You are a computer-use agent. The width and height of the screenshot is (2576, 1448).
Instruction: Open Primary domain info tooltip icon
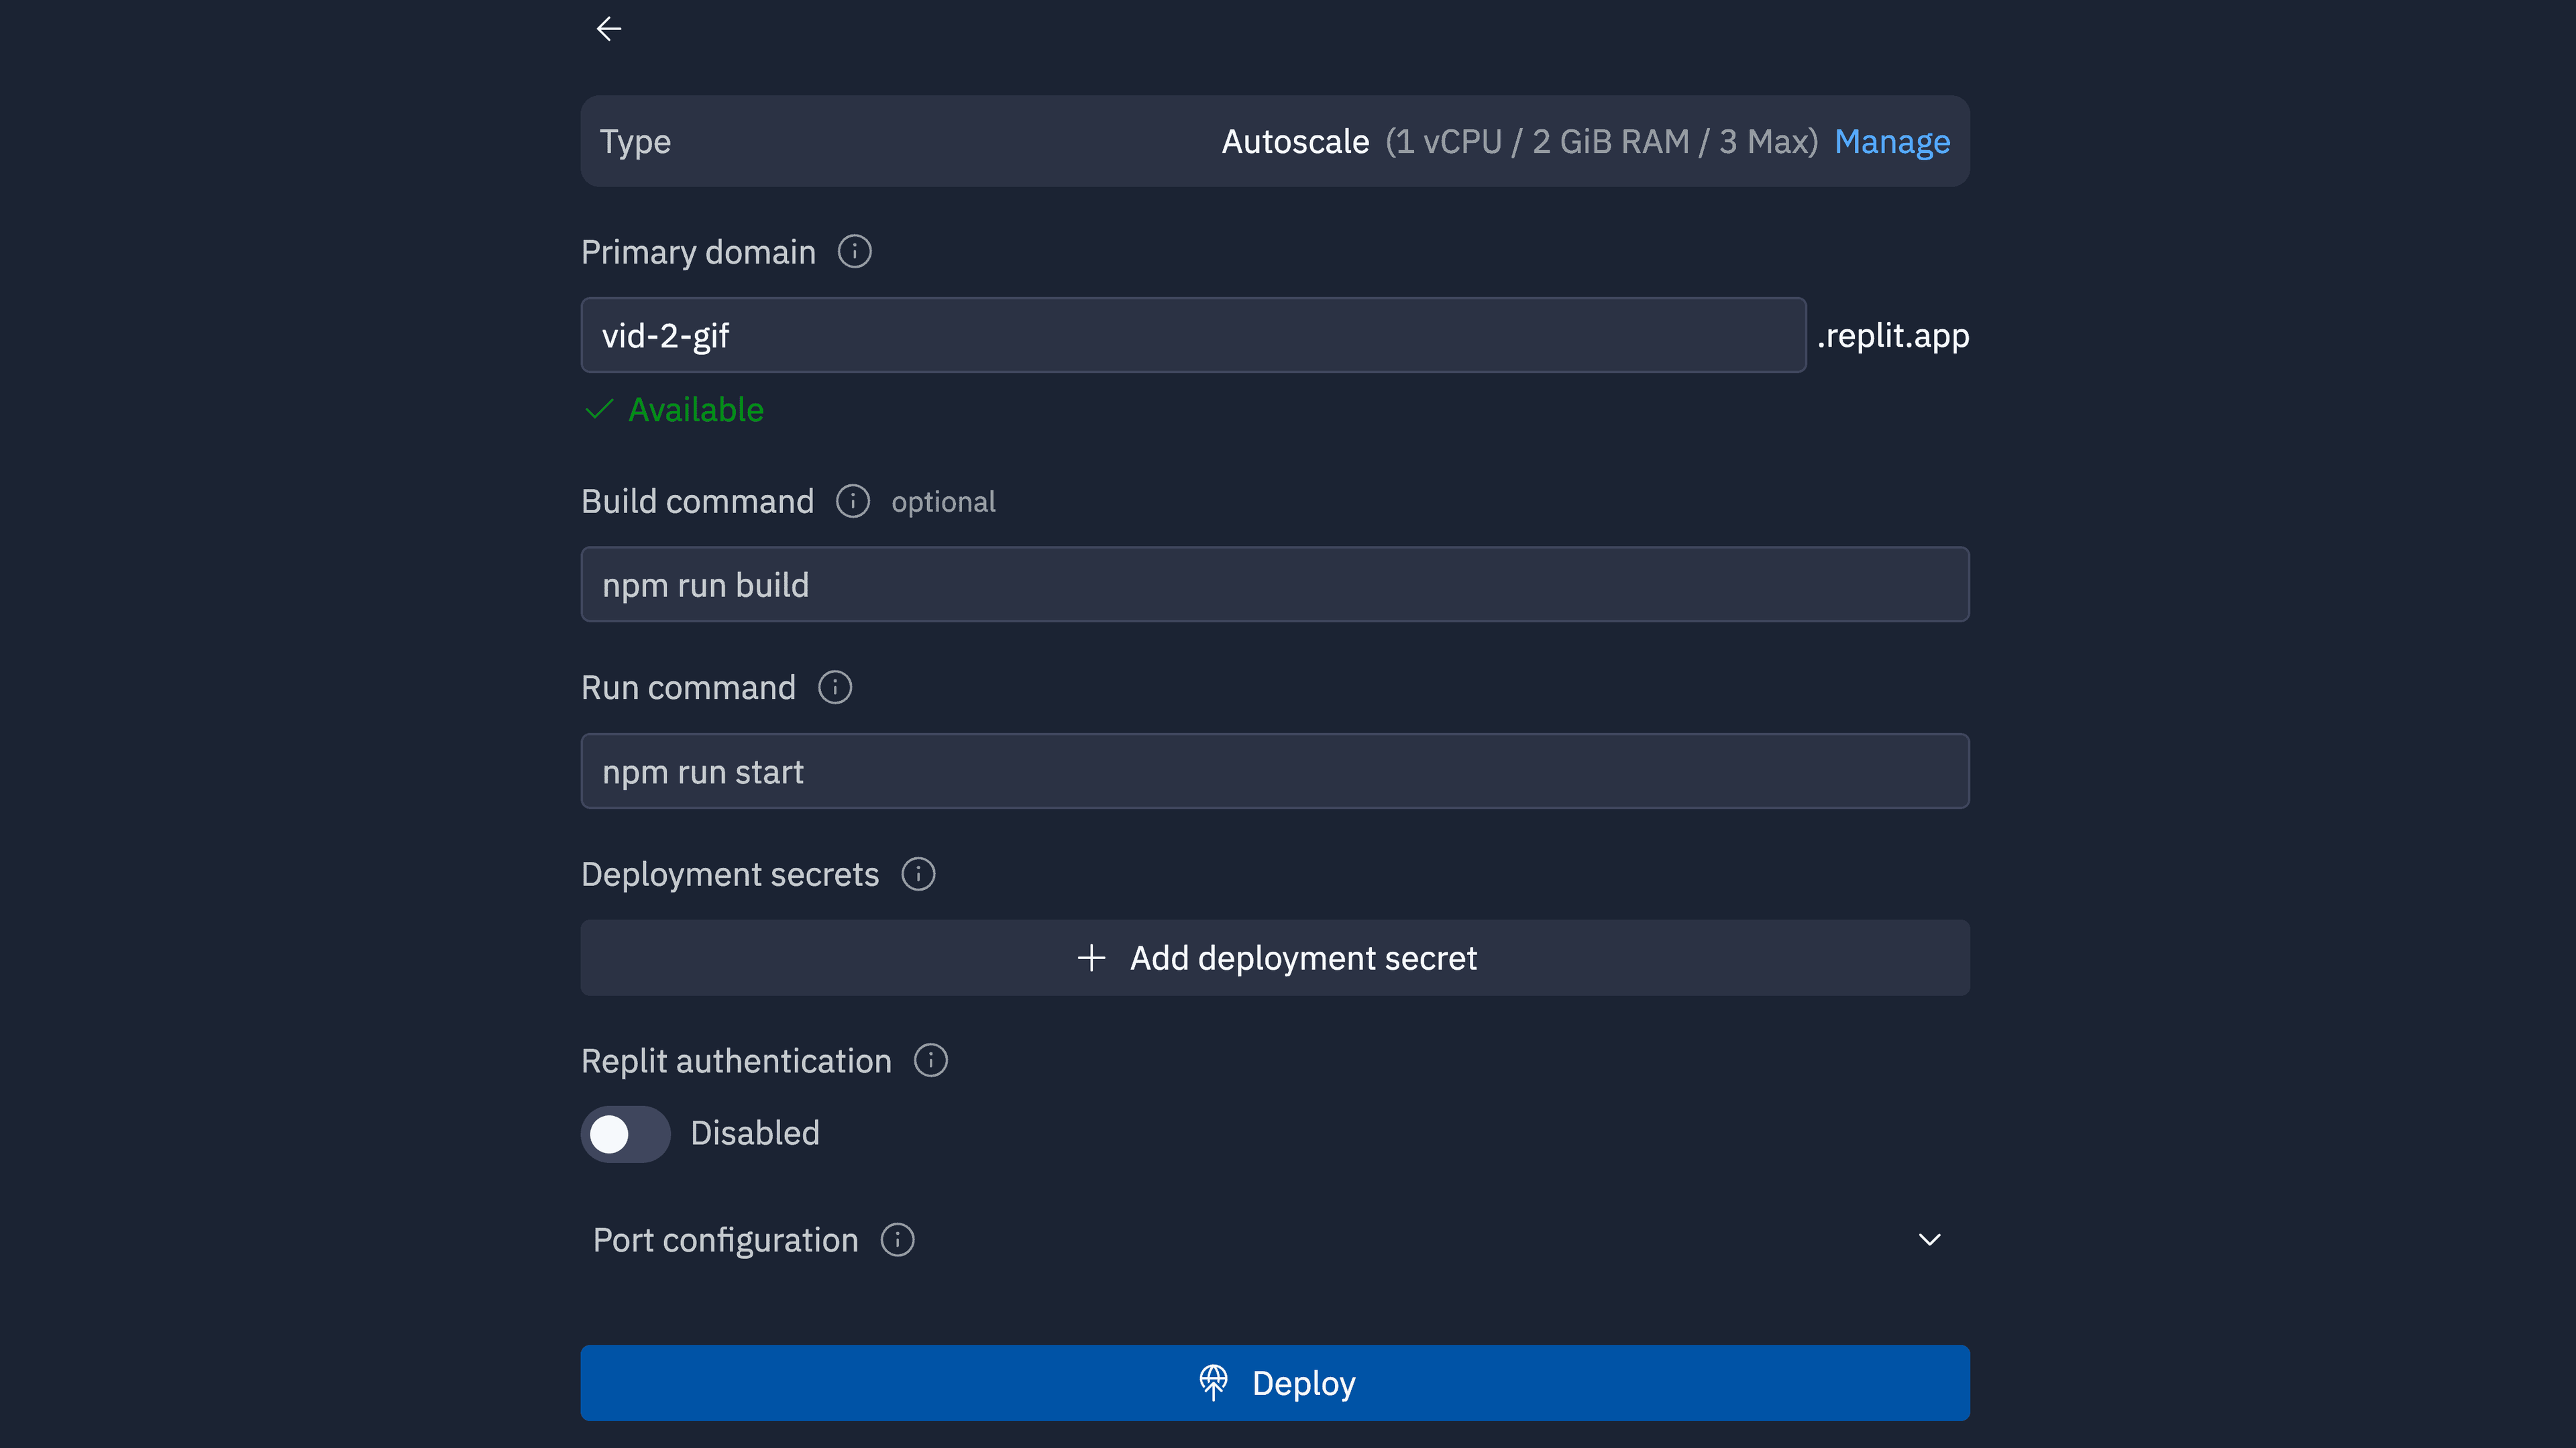854,251
